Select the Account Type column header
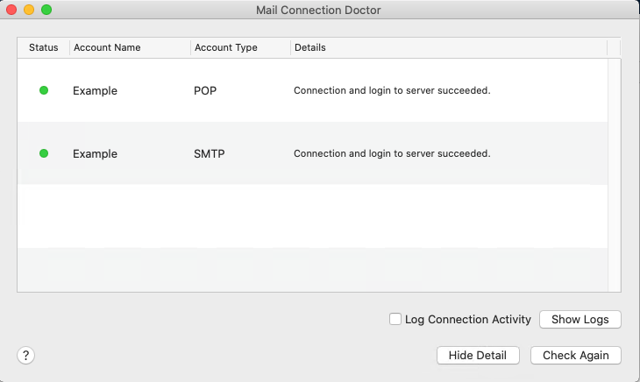Screen dimensions: 640x382 click(x=225, y=47)
